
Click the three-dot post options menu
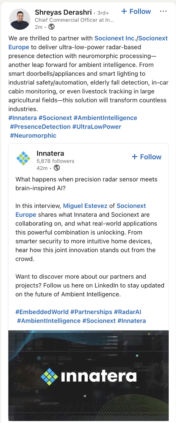click(x=163, y=11)
